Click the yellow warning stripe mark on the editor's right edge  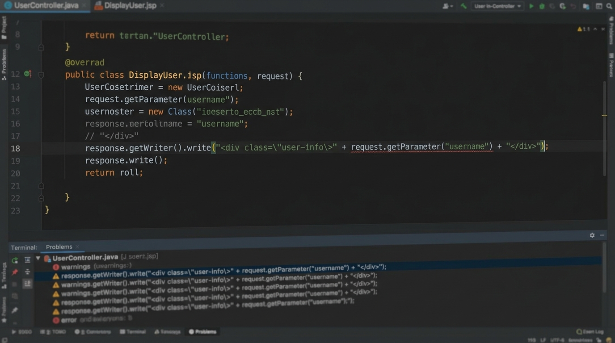click(x=604, y=116)
